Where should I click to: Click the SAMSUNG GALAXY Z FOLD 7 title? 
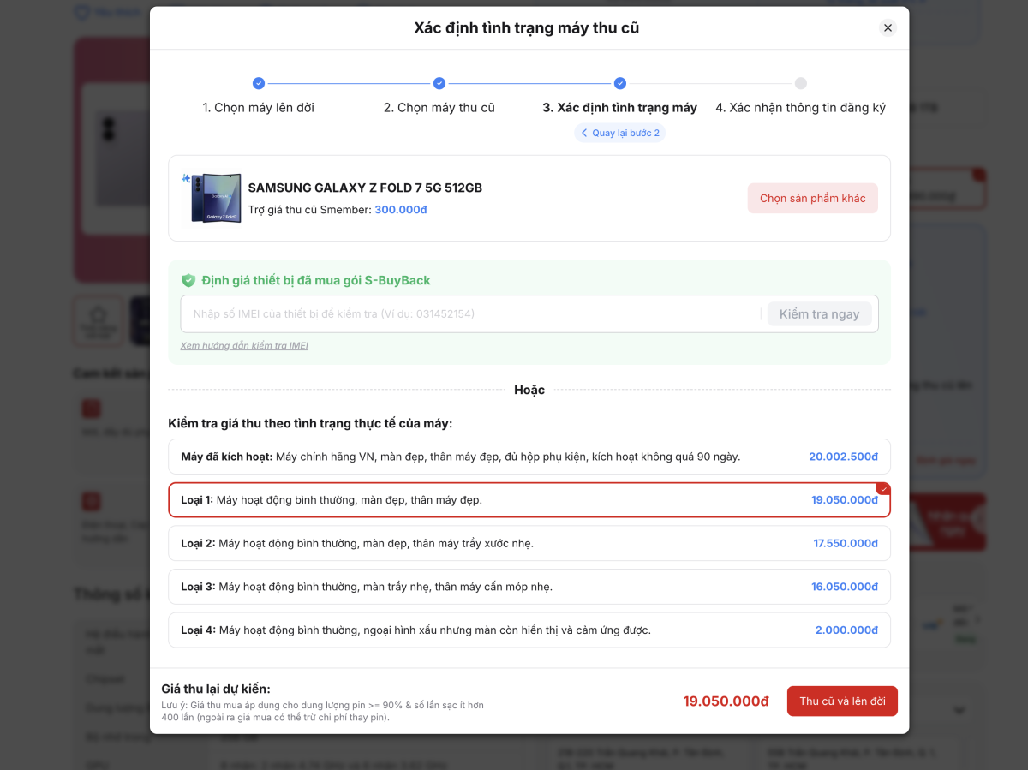click(365, 188)
